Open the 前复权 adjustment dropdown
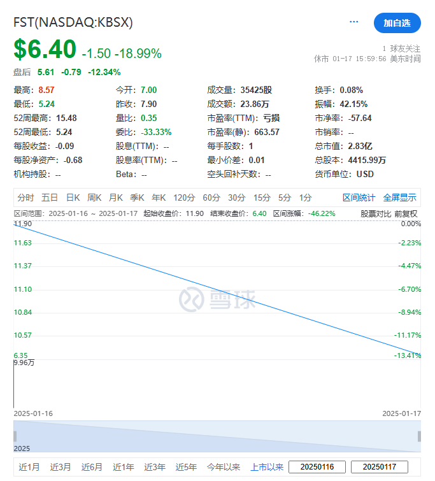 406,214
